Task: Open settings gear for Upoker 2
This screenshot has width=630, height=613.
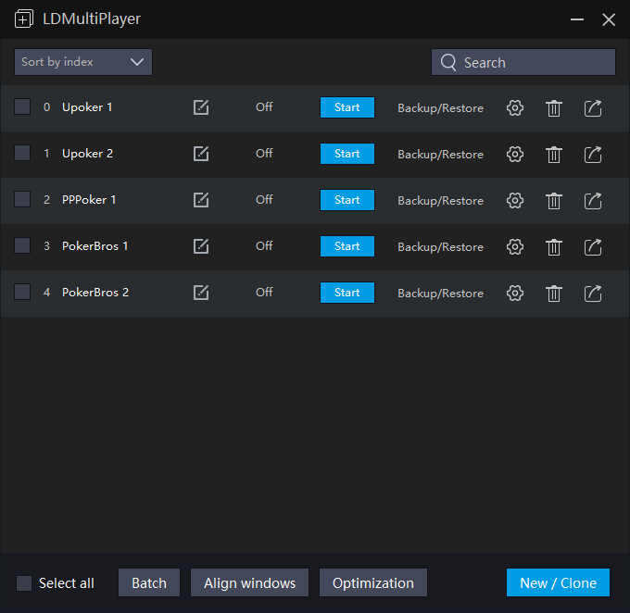Action: pos(515,154)
